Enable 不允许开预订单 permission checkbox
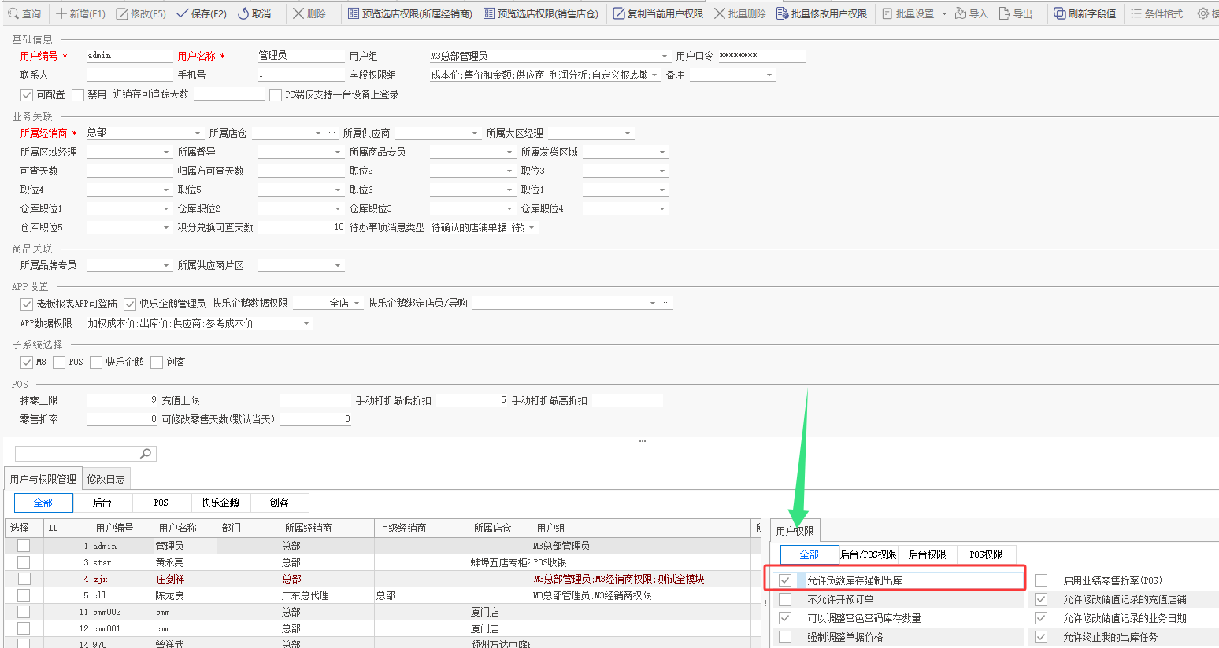The width and height of the screenshot is (1219, 648). click(x=785, y=599)
